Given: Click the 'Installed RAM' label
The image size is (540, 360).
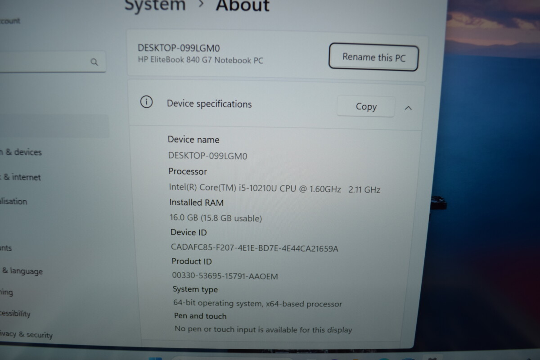Looking at the screenshot, I should [196, 202].
